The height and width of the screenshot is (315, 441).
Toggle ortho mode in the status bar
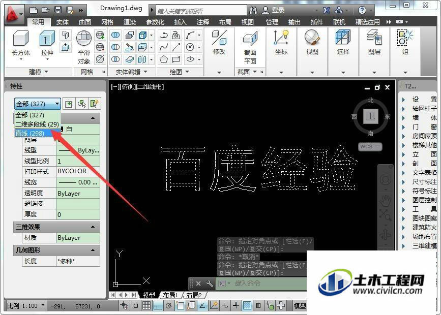(x=157, y=305)
